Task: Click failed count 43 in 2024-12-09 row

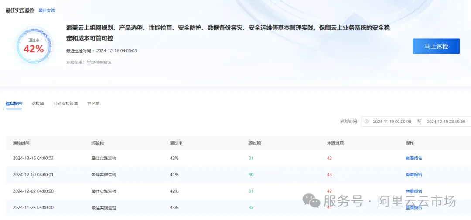Action: point(330,175)
